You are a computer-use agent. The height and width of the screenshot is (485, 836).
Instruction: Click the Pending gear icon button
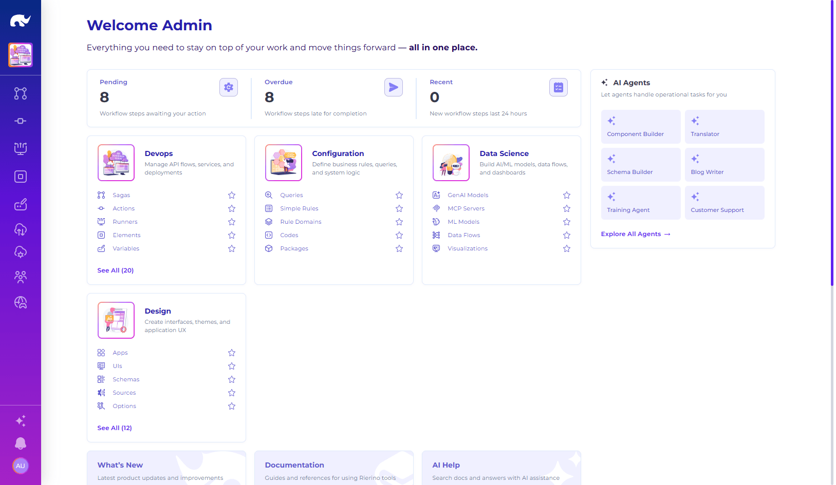229,87
